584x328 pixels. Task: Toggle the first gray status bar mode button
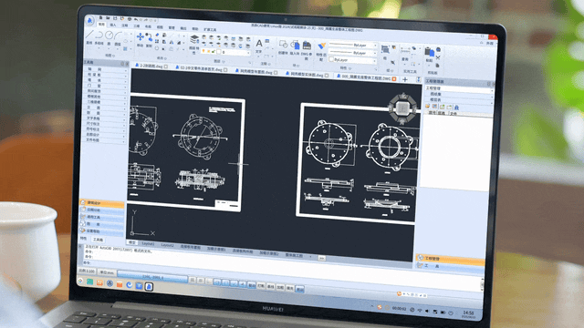coord(193,280)
